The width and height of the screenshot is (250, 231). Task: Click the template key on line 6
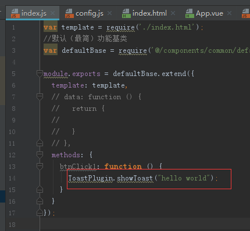(68, 85)
